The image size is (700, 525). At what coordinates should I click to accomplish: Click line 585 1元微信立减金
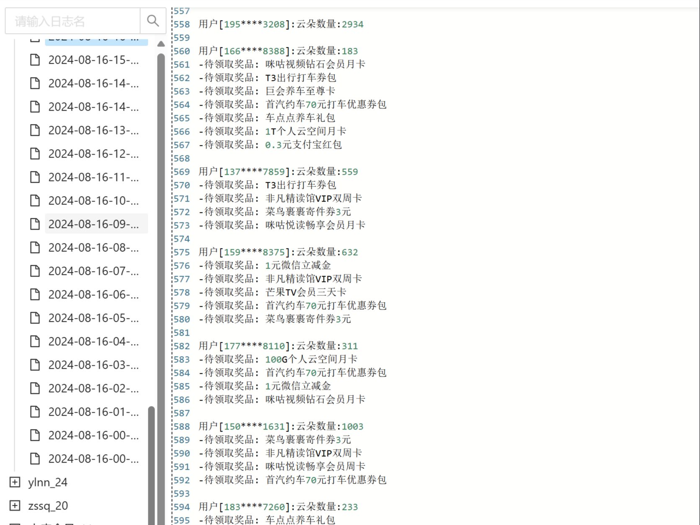pos(265,386)
